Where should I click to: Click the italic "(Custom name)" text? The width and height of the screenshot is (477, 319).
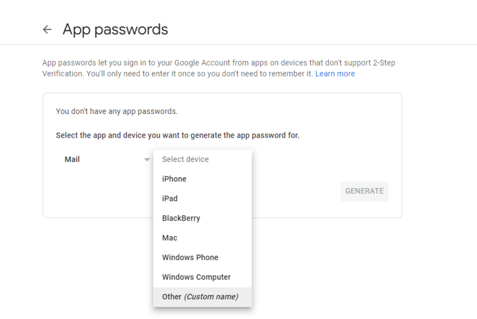click(x=211, y=296)
